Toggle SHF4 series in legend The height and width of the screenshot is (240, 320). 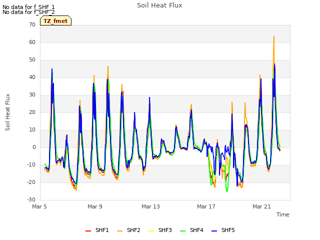[x=191, y=230]
